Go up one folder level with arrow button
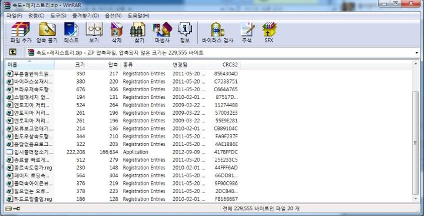 pyautogui.click(x=13, y=52)
